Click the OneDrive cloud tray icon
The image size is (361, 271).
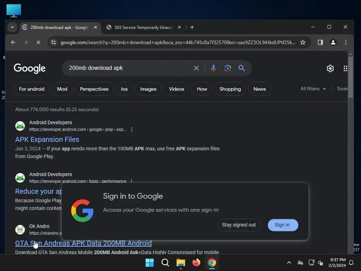tap(300, 263)
